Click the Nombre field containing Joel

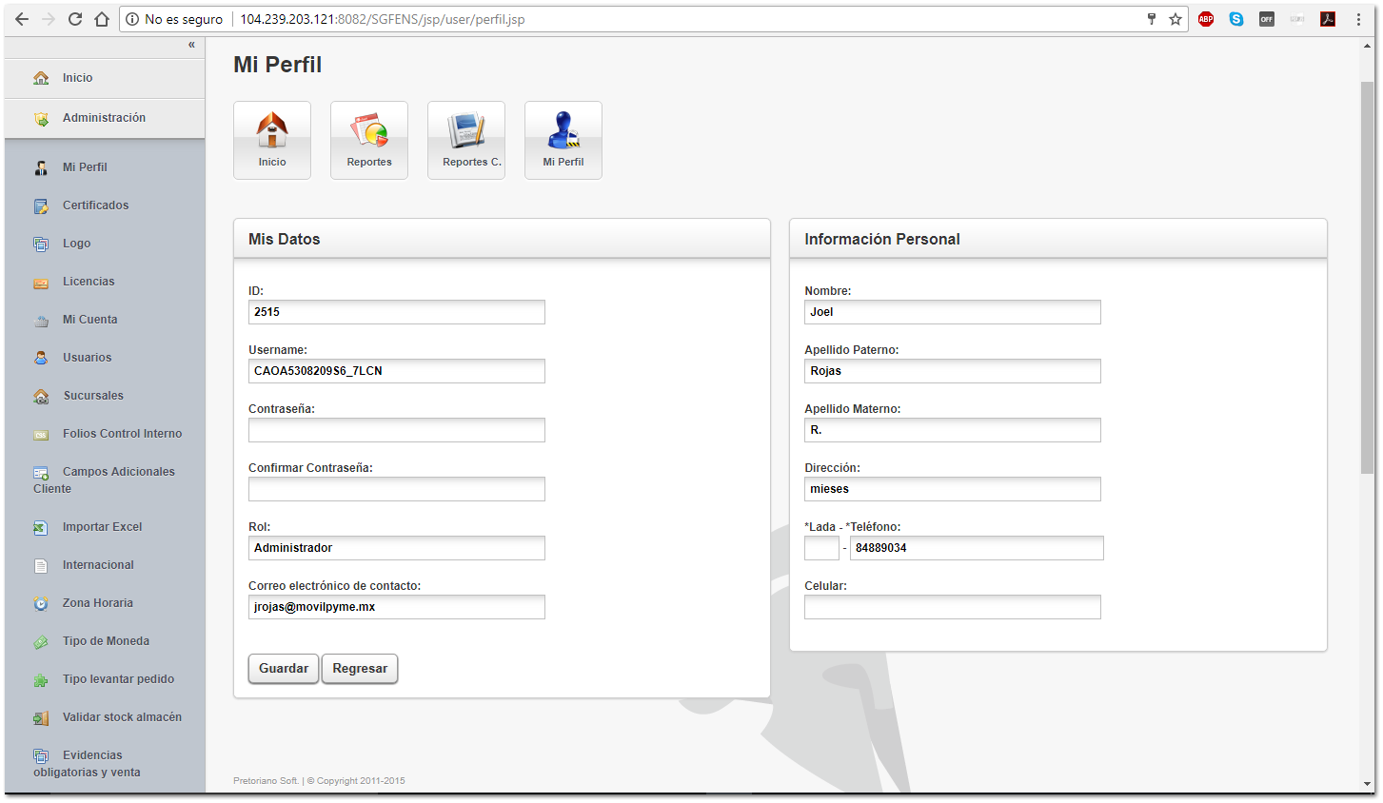[953, 312]
